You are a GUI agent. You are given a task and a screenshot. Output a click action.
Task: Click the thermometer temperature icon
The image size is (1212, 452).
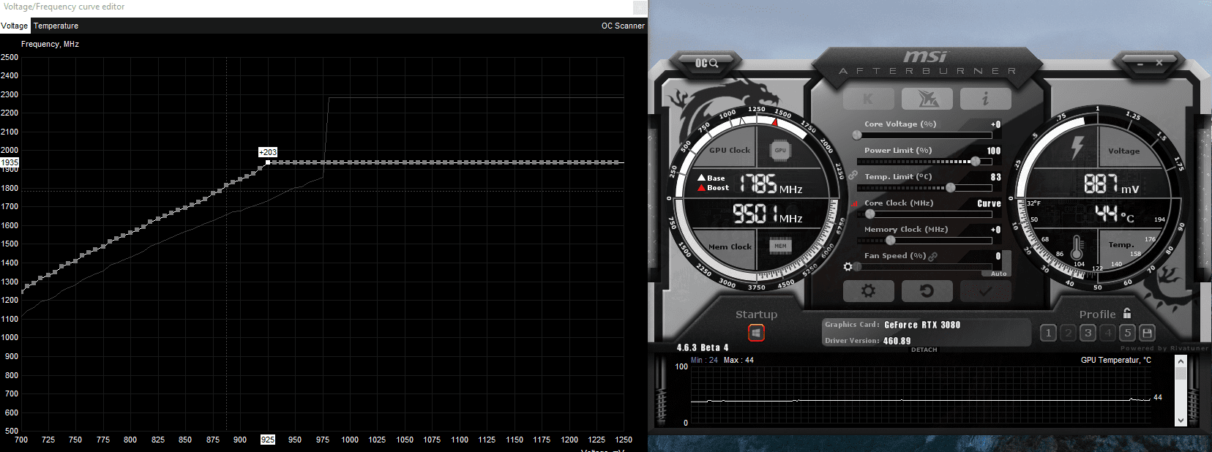click(1077, 247)
